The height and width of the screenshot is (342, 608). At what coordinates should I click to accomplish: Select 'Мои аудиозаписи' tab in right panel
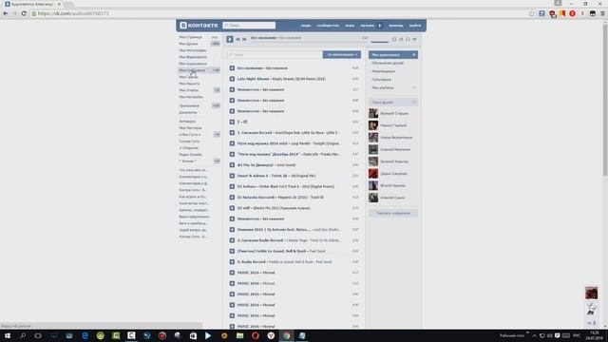pos(392,55)
